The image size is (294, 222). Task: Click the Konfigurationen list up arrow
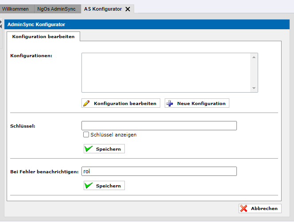click(x=254, y=57)
